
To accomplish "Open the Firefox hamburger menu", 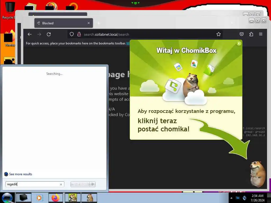I will (261, 34).
